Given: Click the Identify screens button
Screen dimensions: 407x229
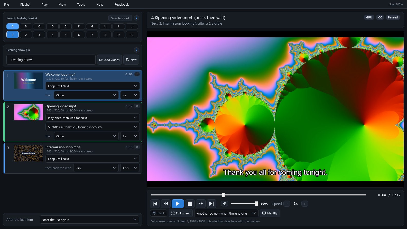Looking at the screenshot, I should [270, 213].
